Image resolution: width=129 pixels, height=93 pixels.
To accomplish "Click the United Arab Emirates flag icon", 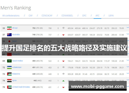I will tap(9, 87).
